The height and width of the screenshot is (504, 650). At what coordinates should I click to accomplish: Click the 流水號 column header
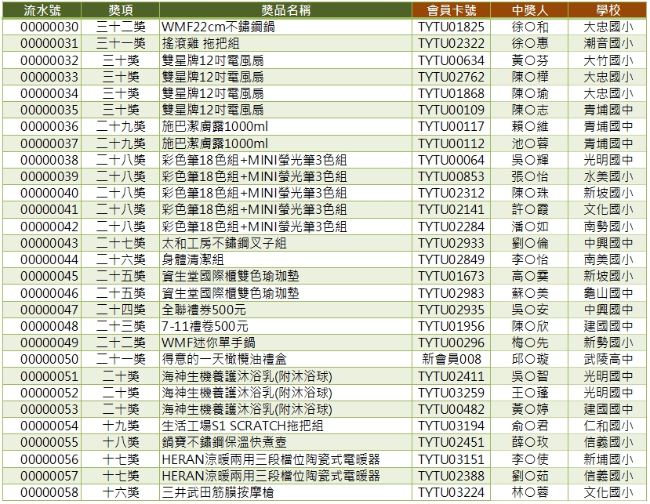(x=42, y=10)
